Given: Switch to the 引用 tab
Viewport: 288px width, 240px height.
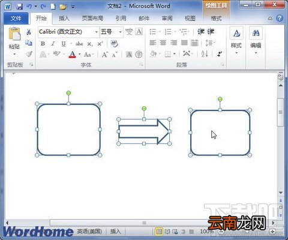Looking at the screenshot, I should (x=121, y=19).
